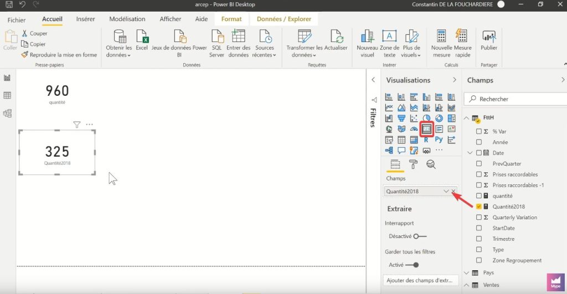Open the Quantité2018 field well dropdown arrow

tap(446, 192)
